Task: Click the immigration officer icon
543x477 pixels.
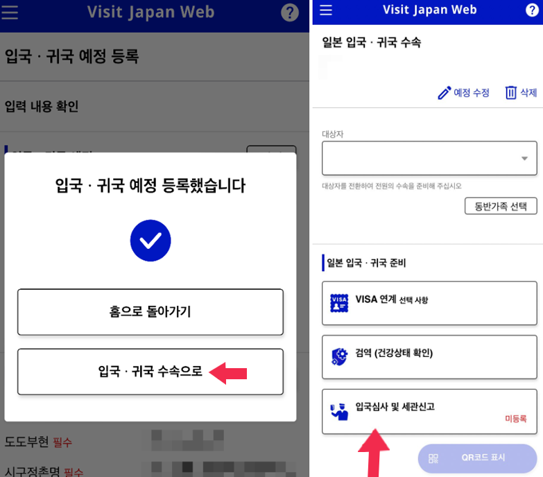Action: (x=339, y=412)
